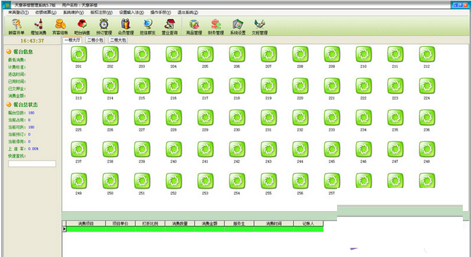Open 系统设置 toolbar icon
Viewport: 472px width, 257px height.
click(238, 27)
